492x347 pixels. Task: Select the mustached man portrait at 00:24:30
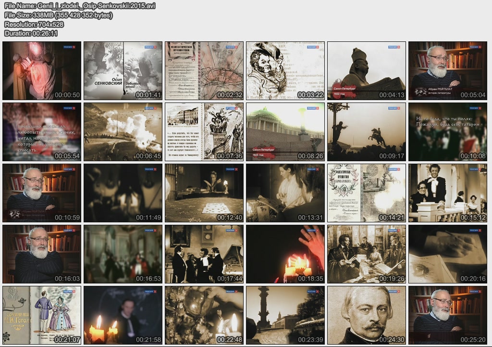coord(367,315)
